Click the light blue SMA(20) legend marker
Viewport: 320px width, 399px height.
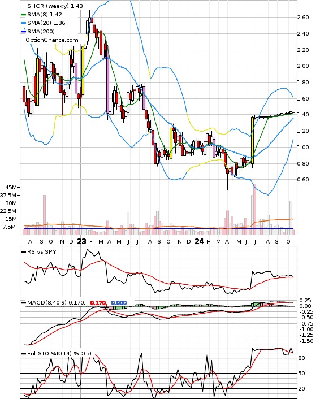click(x=23, y=23)
